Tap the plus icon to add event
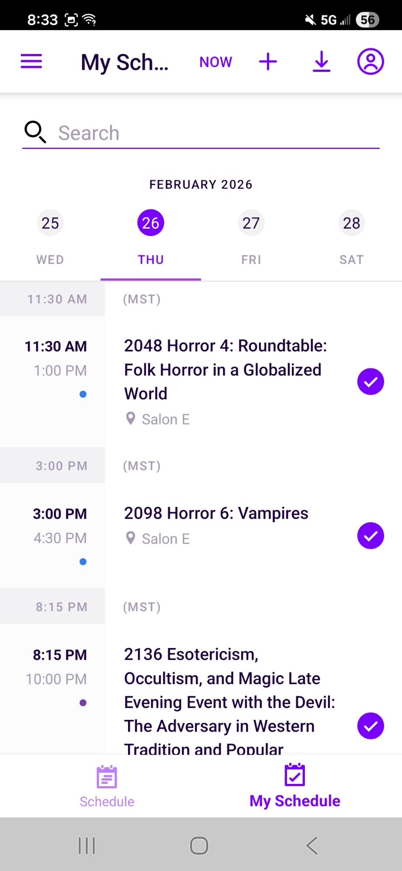402x871 pixels. tap(268, 61)
